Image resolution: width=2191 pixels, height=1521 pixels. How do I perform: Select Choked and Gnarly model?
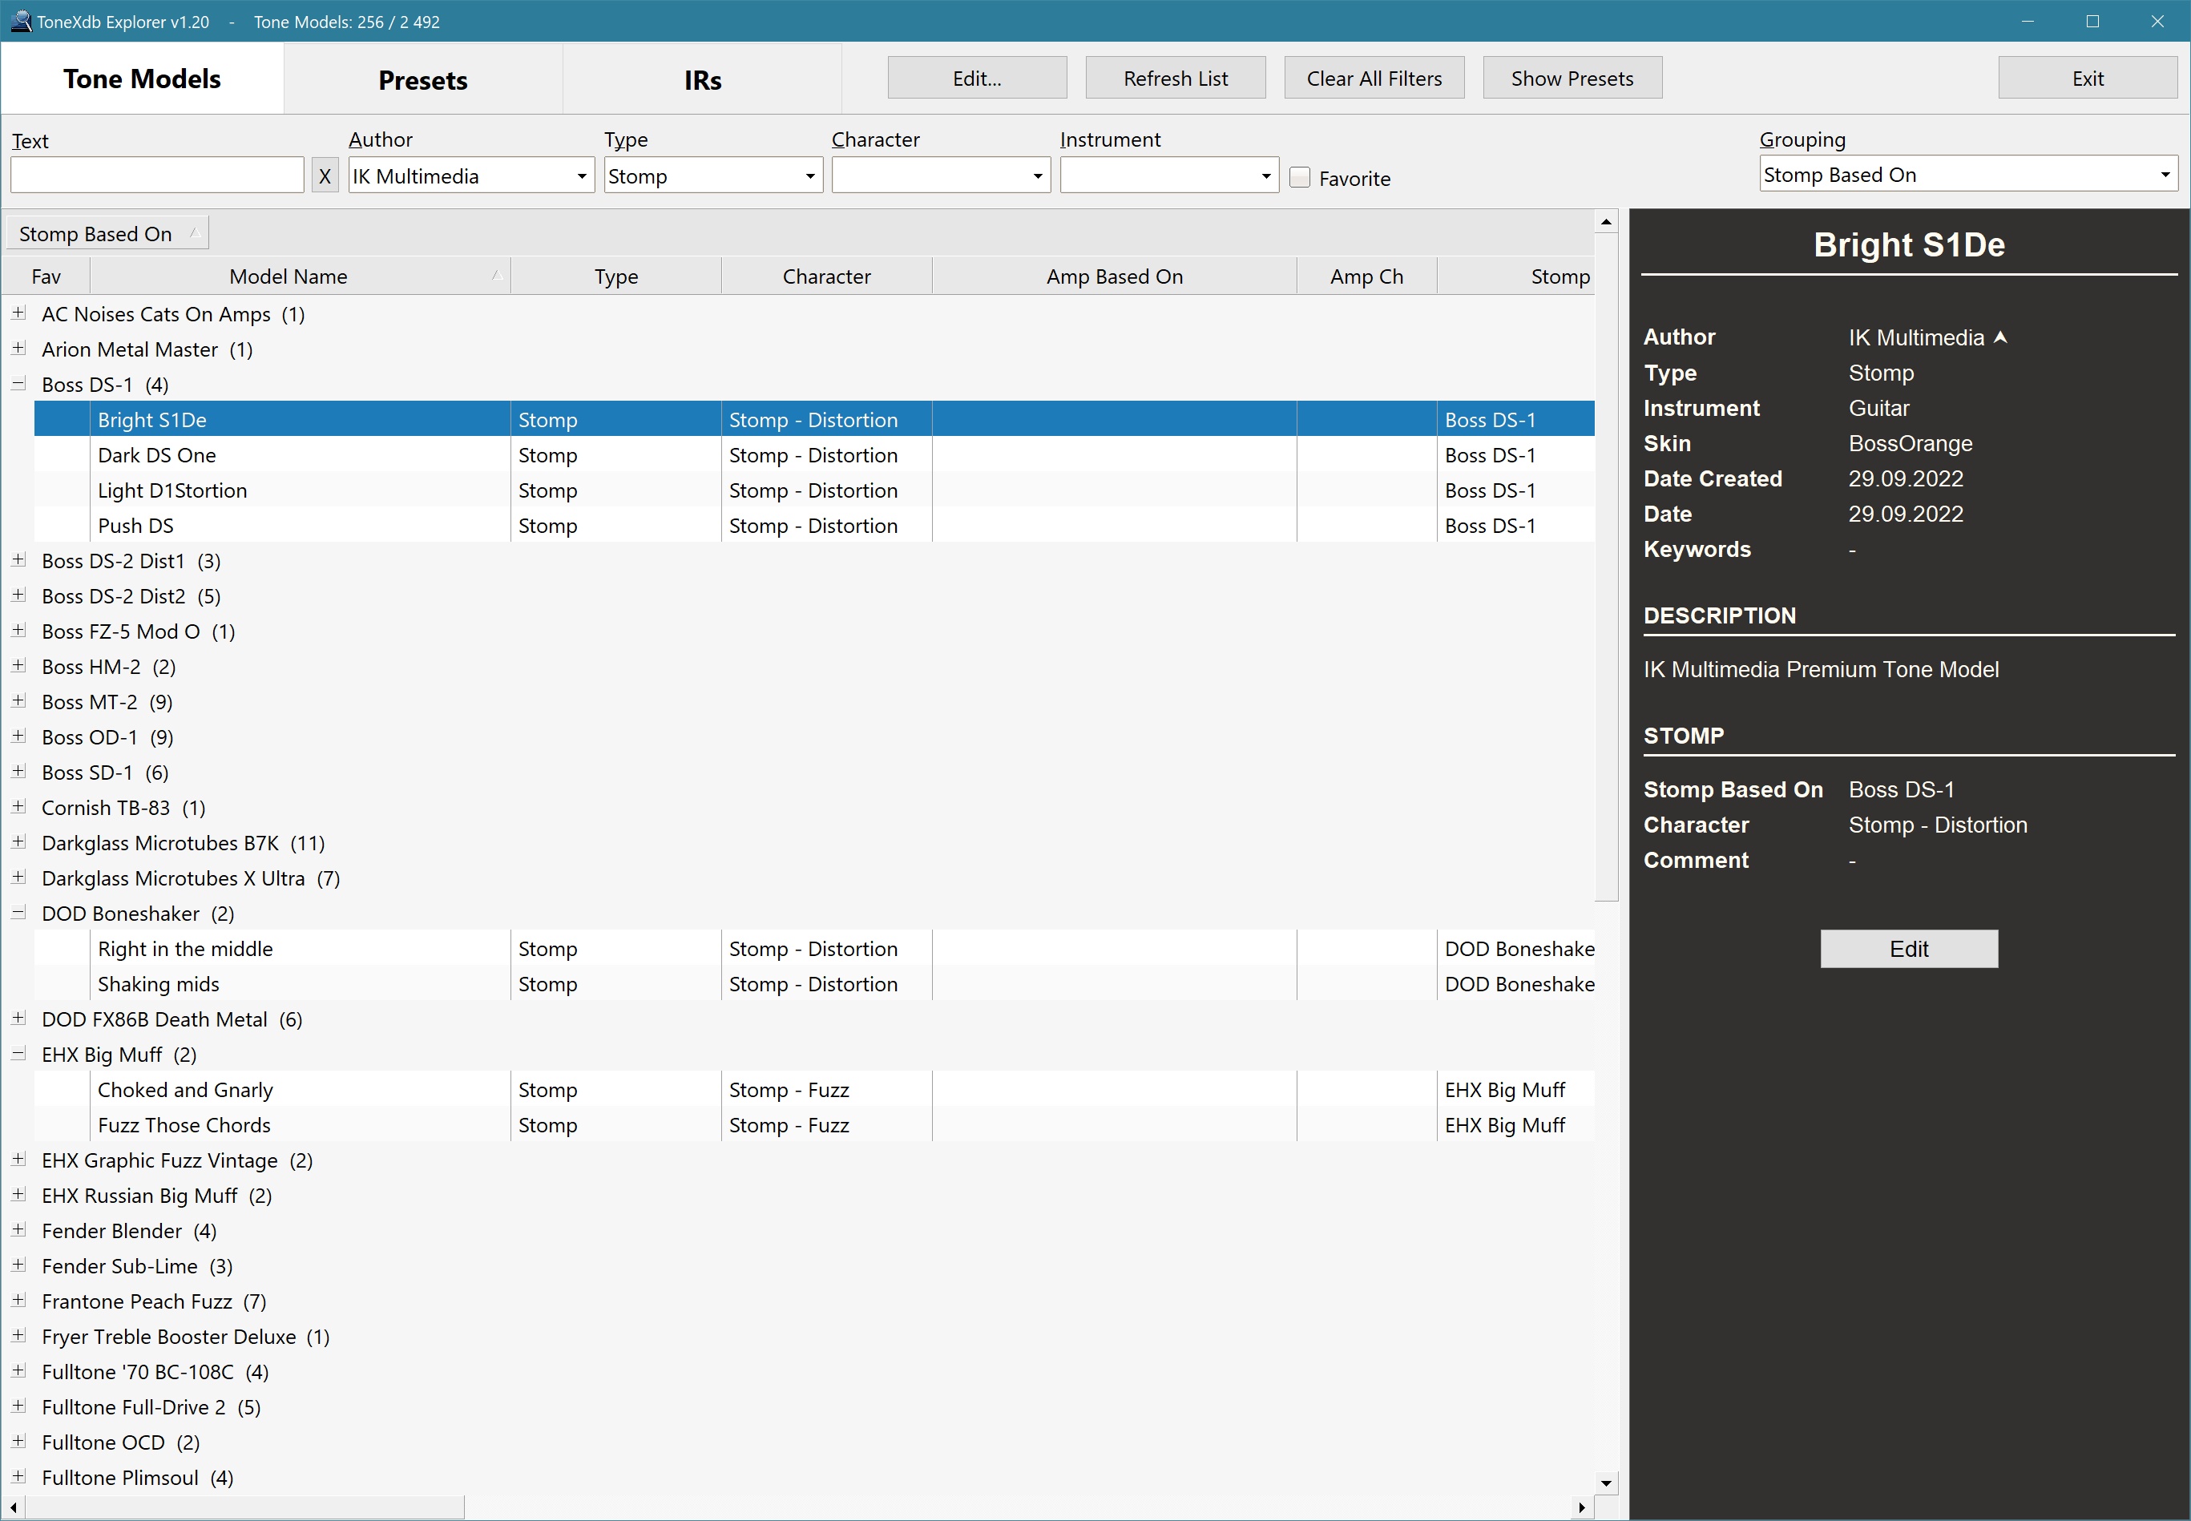[x=814, y=1089]
